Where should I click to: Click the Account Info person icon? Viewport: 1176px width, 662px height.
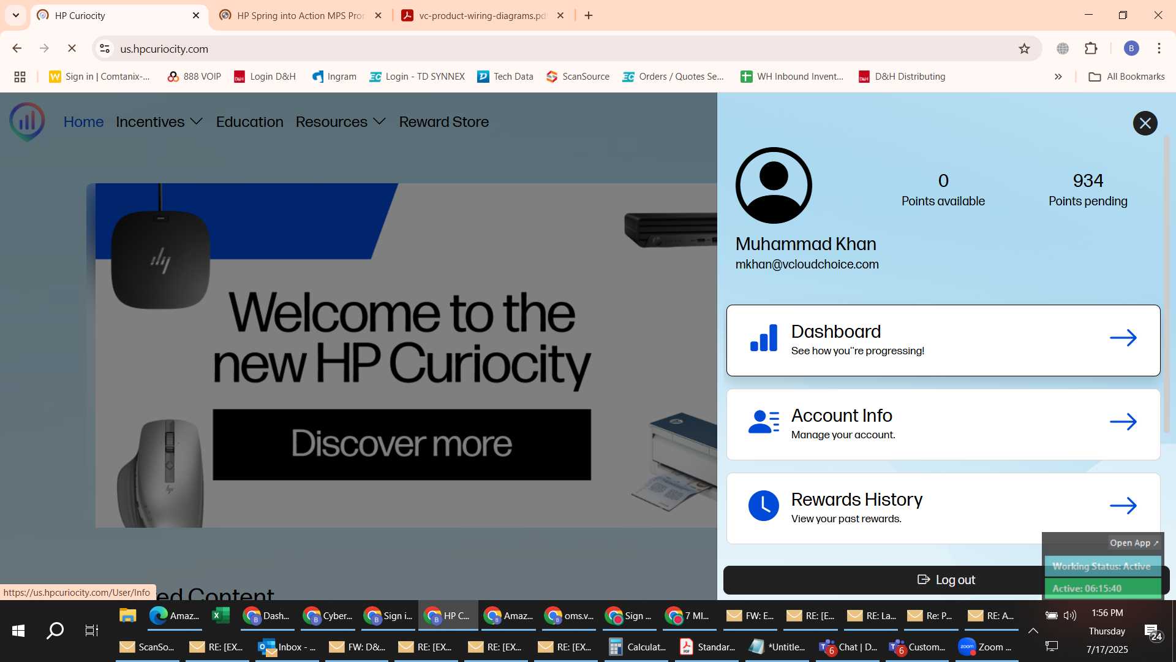click(x=764, y=422)
